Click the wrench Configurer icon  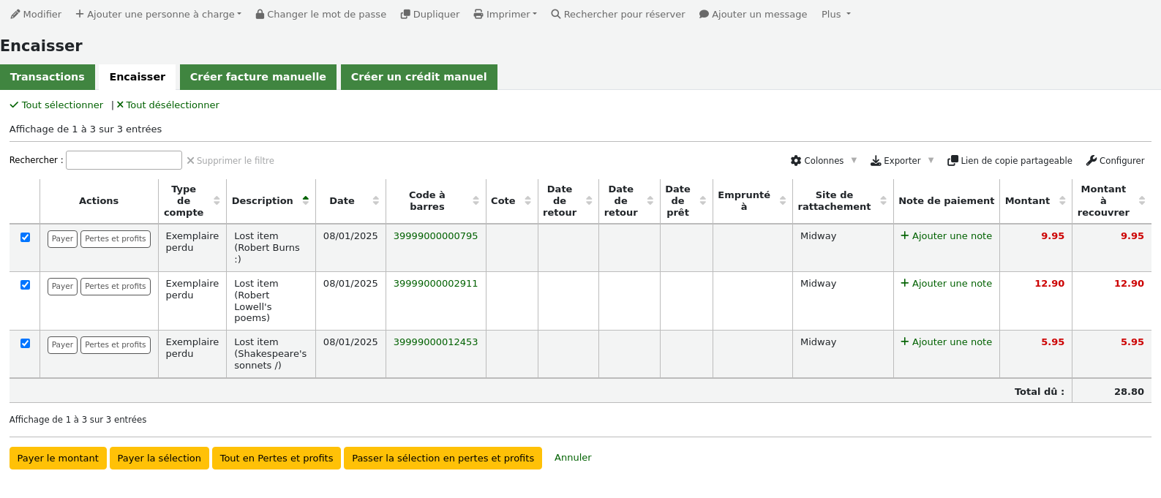pyautogui.click(x=1092, y=160)
